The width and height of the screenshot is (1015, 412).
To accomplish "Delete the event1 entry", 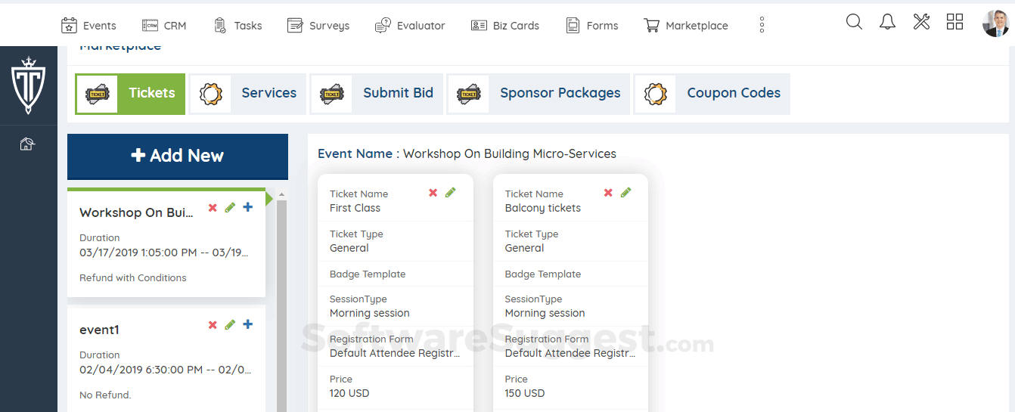I will coord(213,325).
